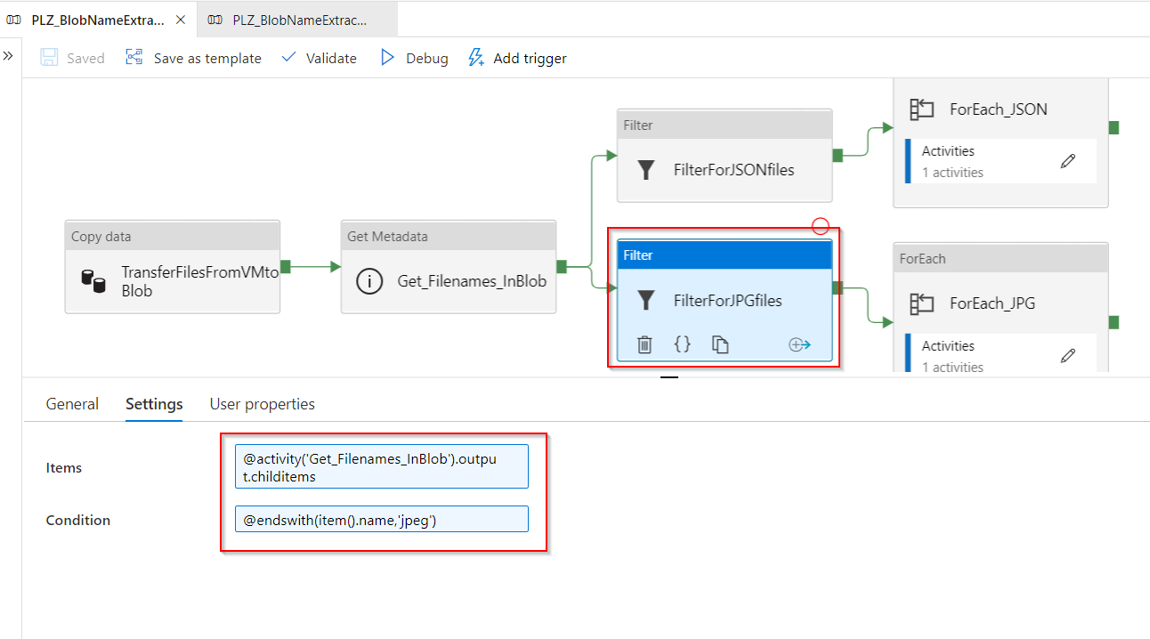Run the pipeline with the Debug icon
The width and height of the screenshot is (1150, 639).
coord(388,58)
